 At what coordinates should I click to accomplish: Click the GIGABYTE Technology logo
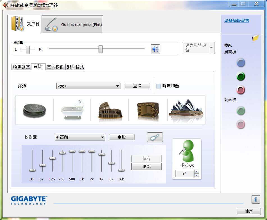coord(29,200)
